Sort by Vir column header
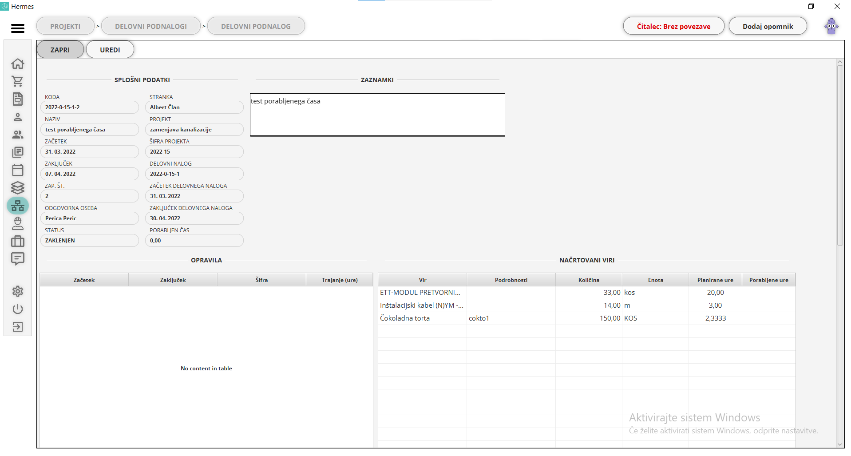The width and height of the screenshot is (851, 456). point(423,280)
